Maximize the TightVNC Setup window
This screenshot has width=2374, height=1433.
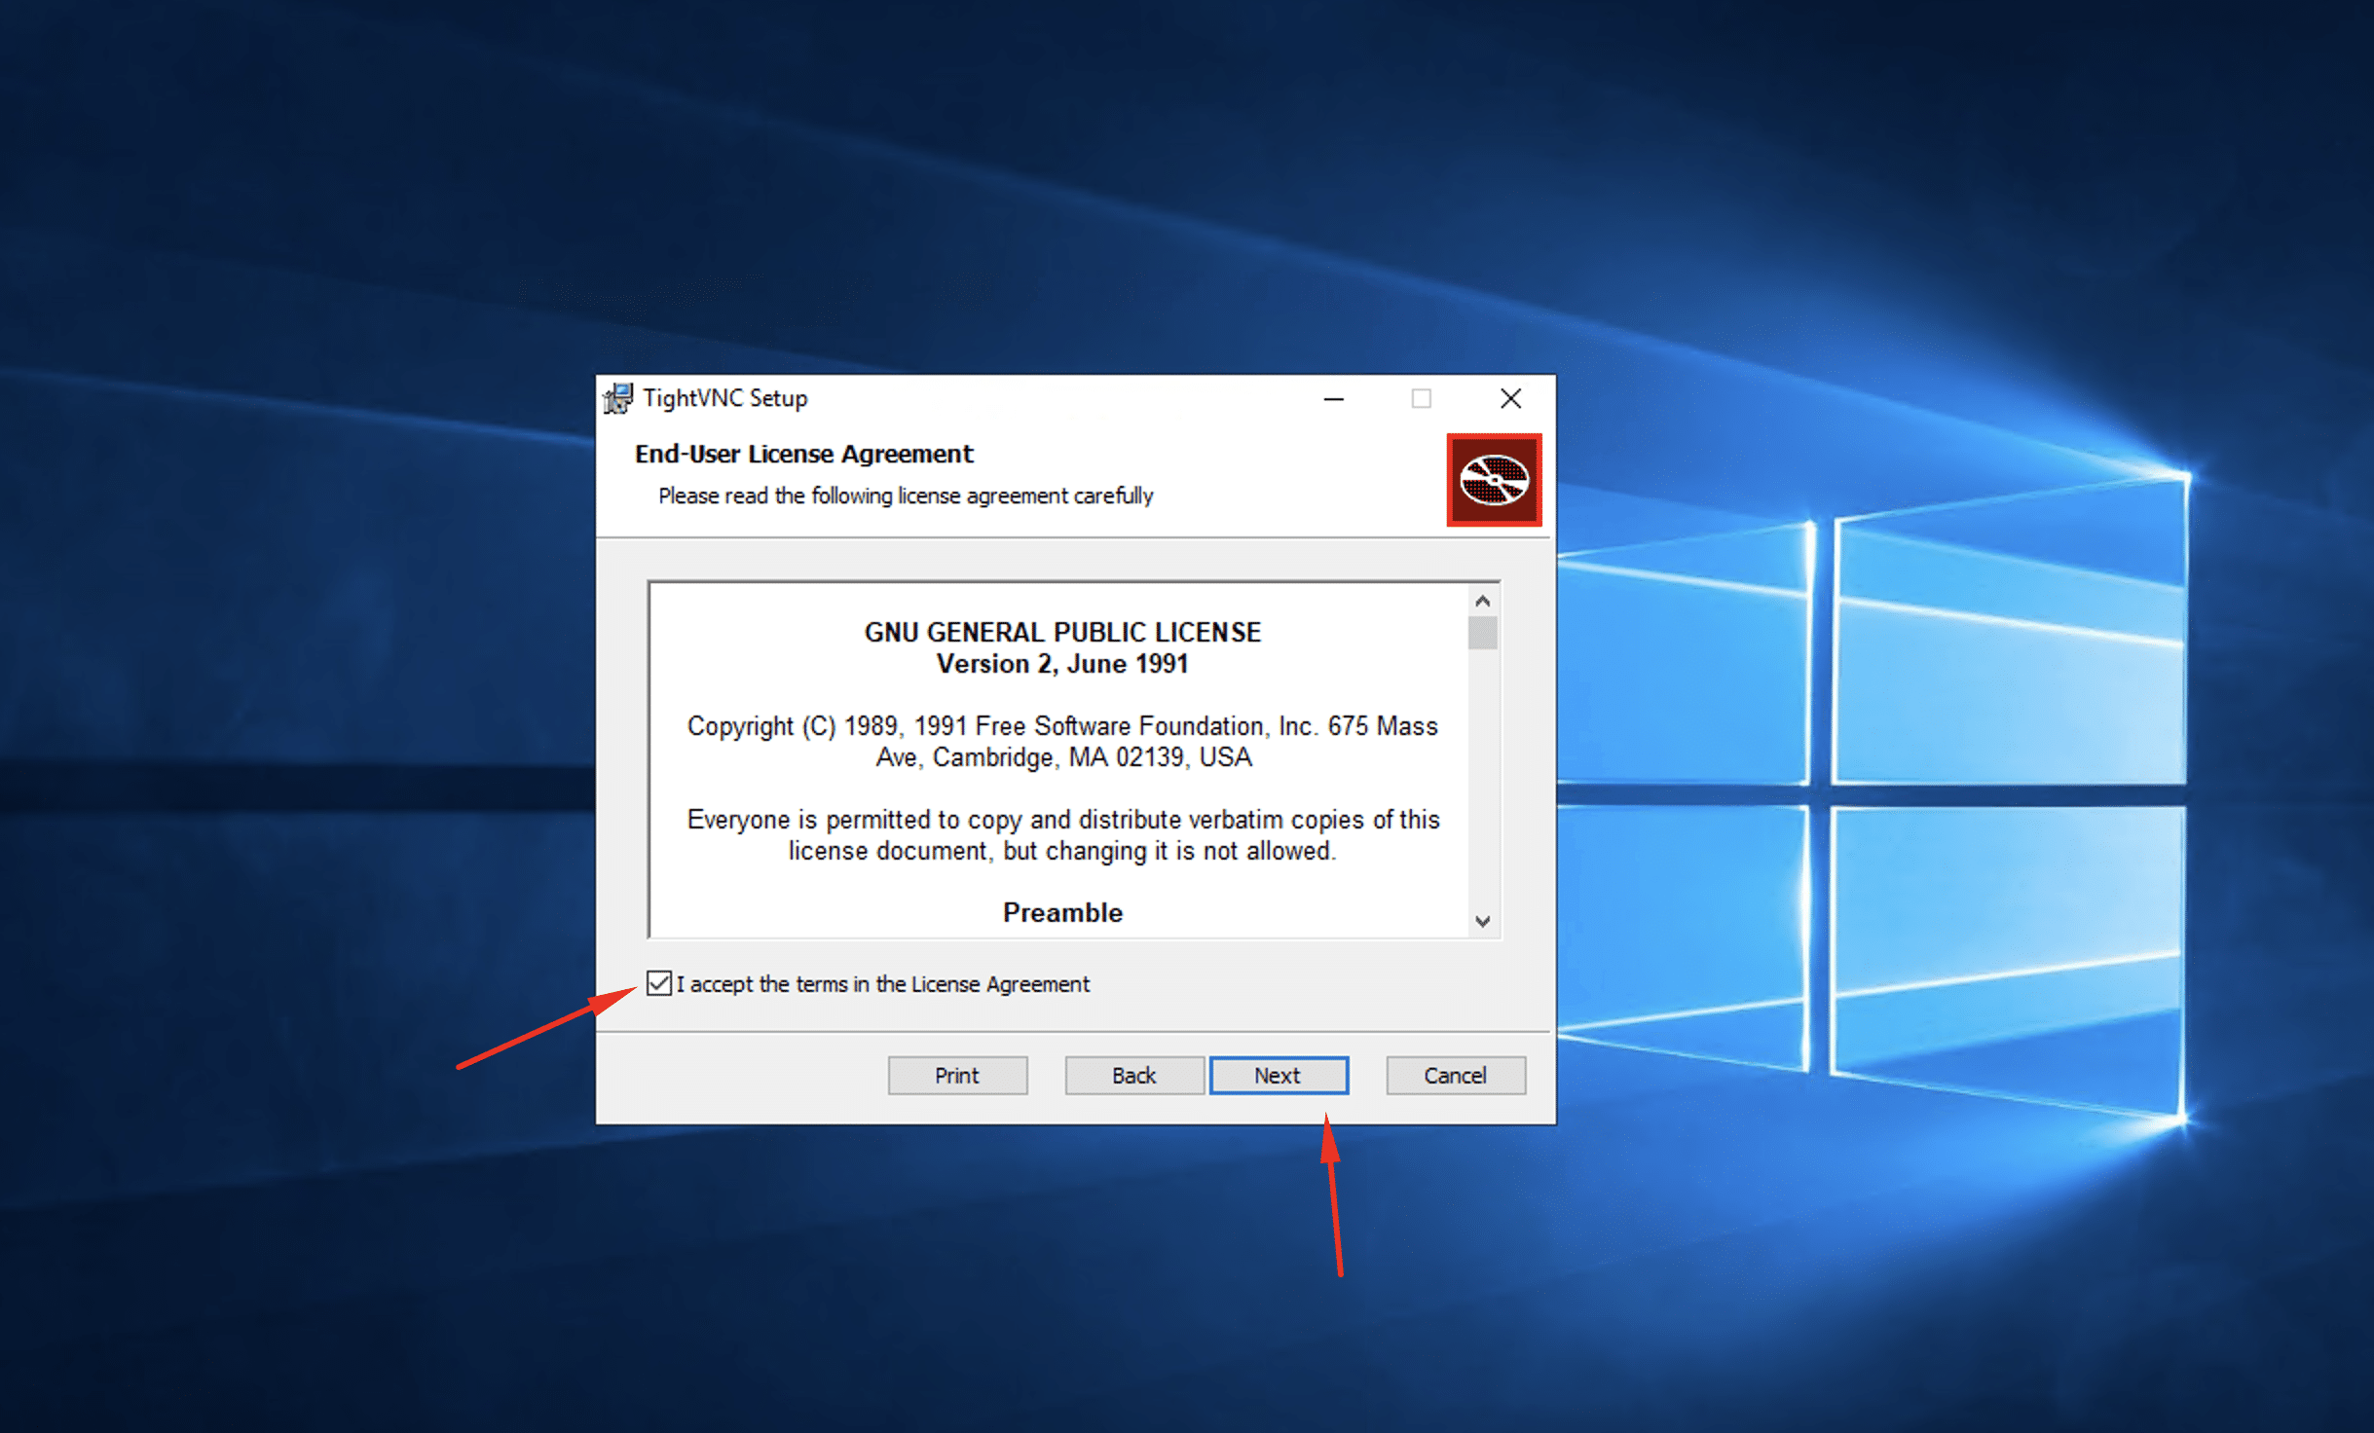coord(1421,398)
